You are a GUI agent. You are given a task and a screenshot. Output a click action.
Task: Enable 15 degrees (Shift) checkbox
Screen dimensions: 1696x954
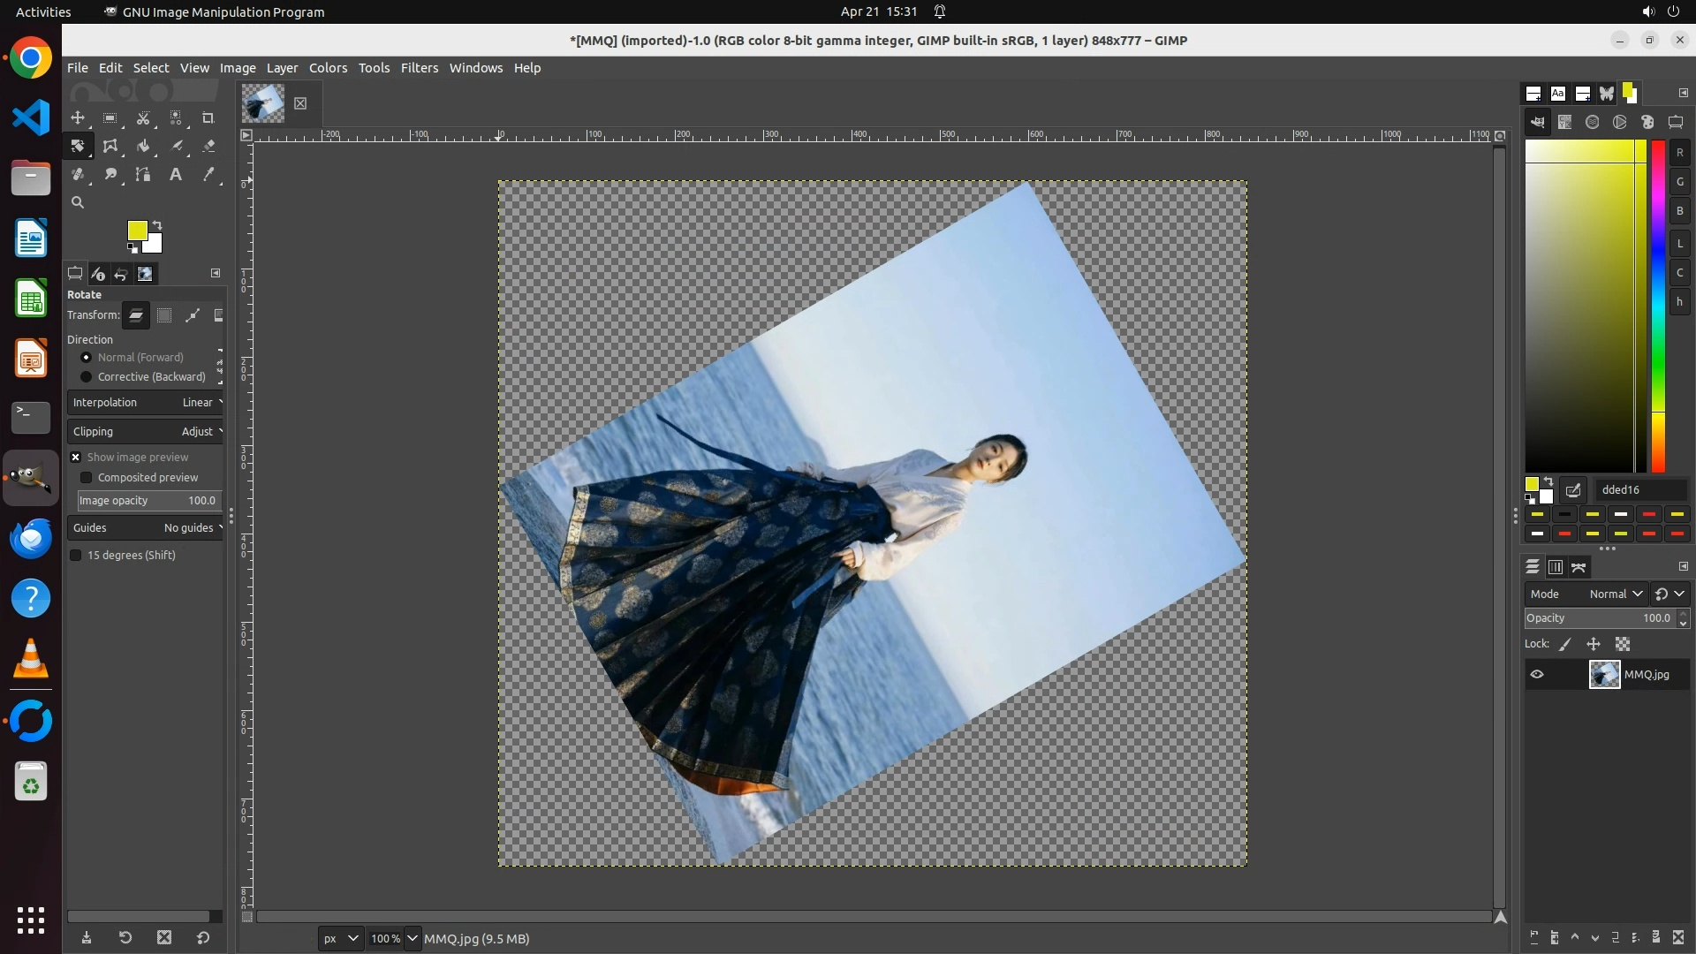click(x=76, y=556)
